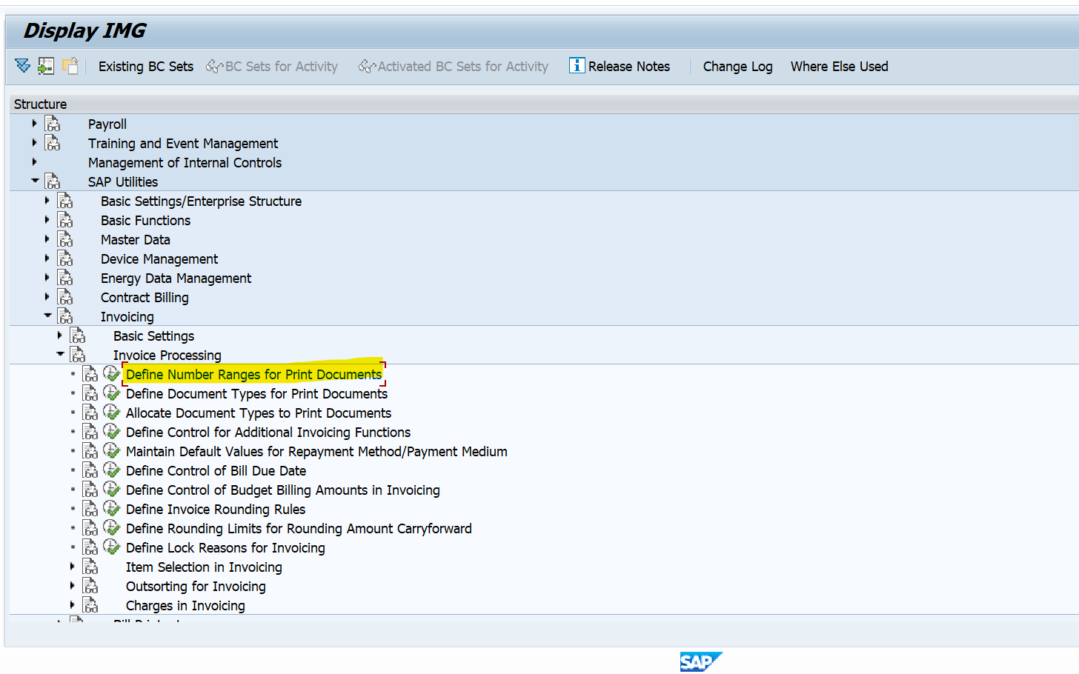
Task: Select Energy Data Management row text
Action: point(176,278)
